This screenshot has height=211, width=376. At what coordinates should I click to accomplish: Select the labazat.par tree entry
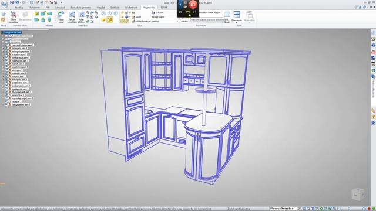[x=17, y=95]
